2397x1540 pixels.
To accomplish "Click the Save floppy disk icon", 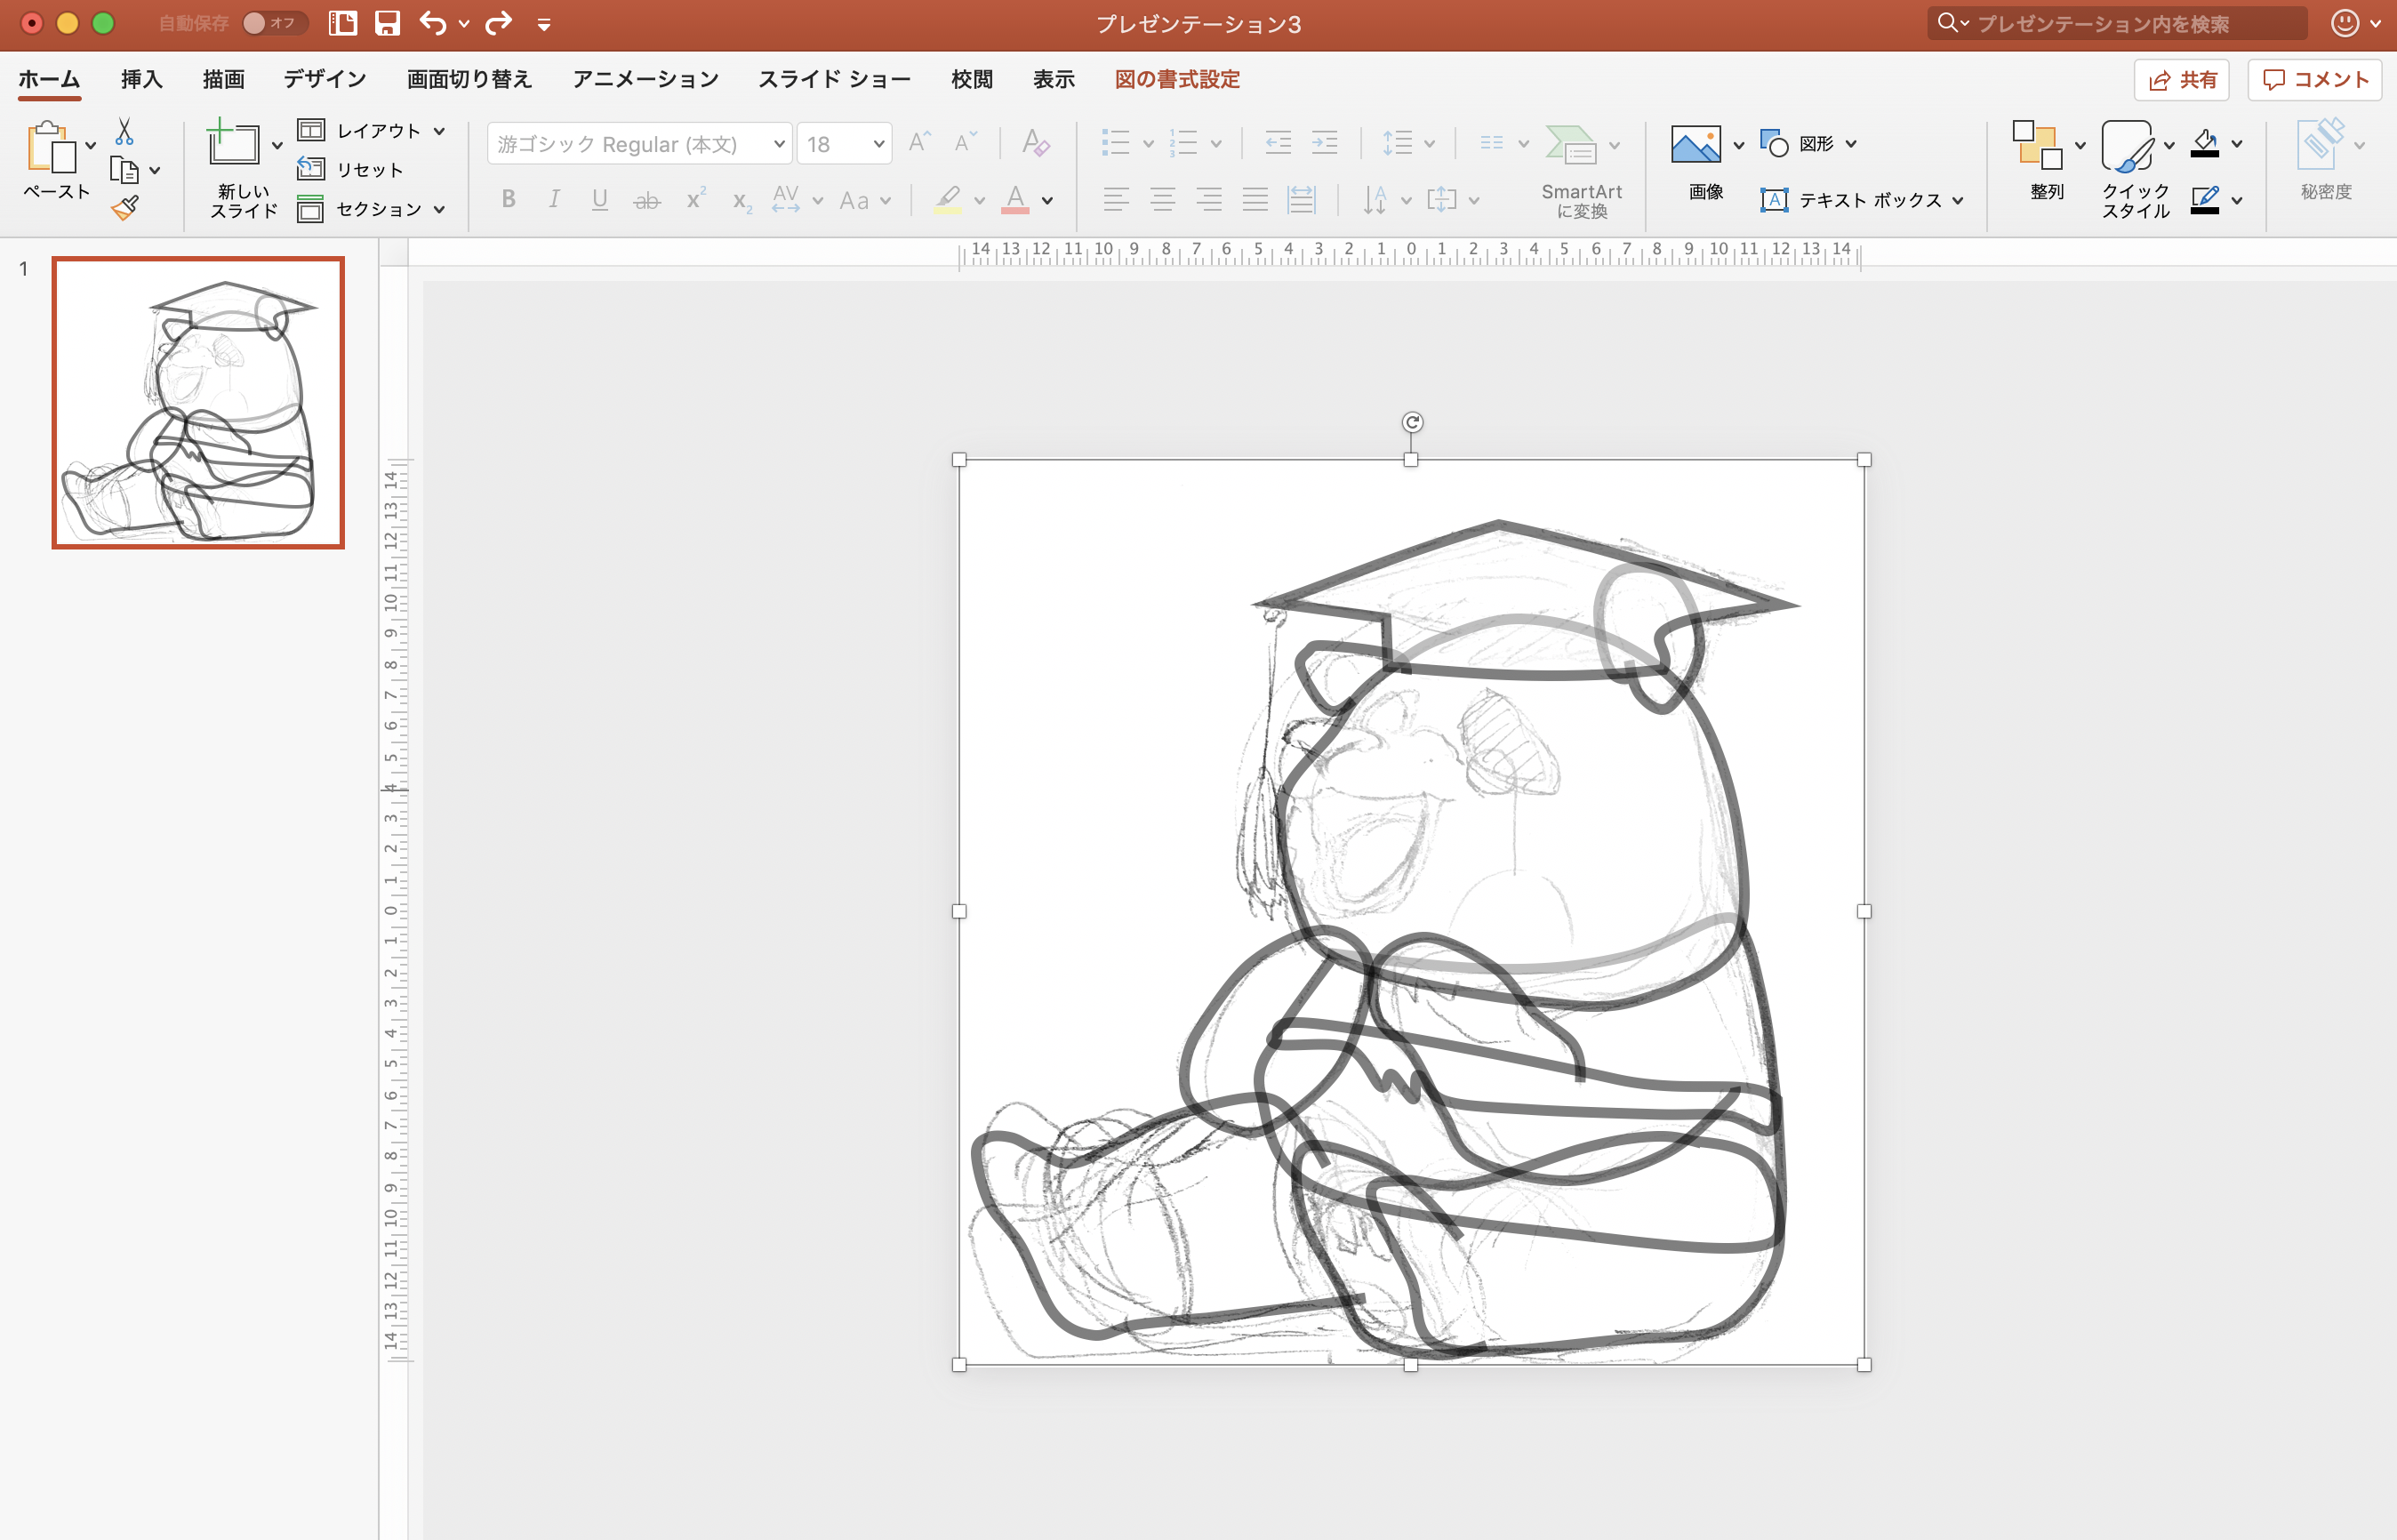I will tap(387, 23).
